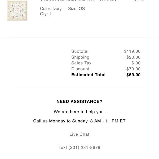Click the Qty: 1 label
The width and height of the screenshot is (159, 159).
pyautogui.click(x=46, y=14)
